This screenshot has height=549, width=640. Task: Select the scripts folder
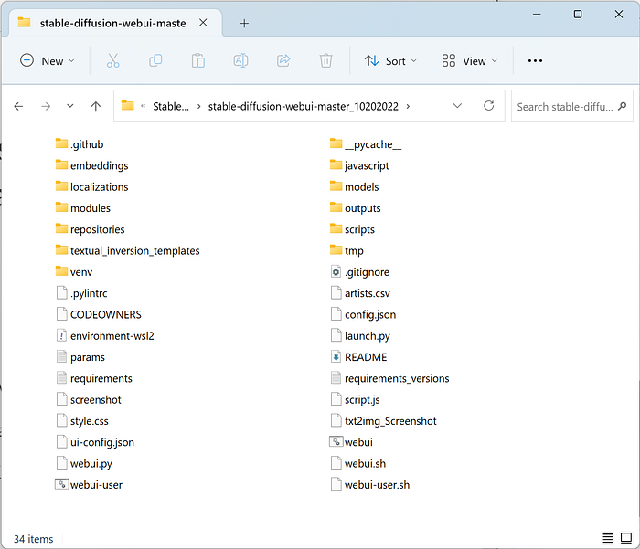point(352,228)
